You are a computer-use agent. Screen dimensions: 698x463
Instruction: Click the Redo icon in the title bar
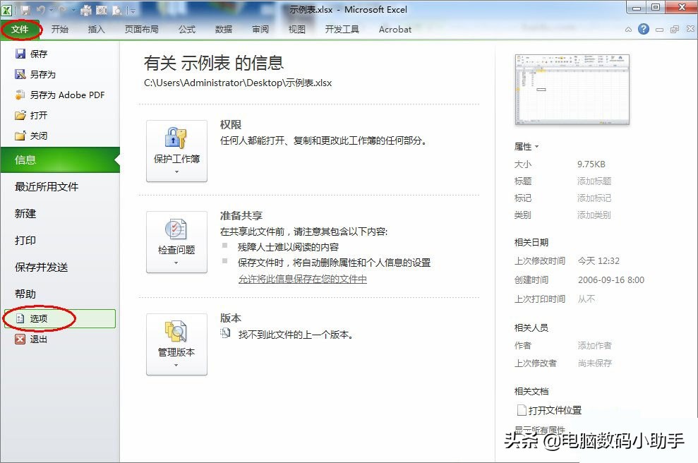64,9
